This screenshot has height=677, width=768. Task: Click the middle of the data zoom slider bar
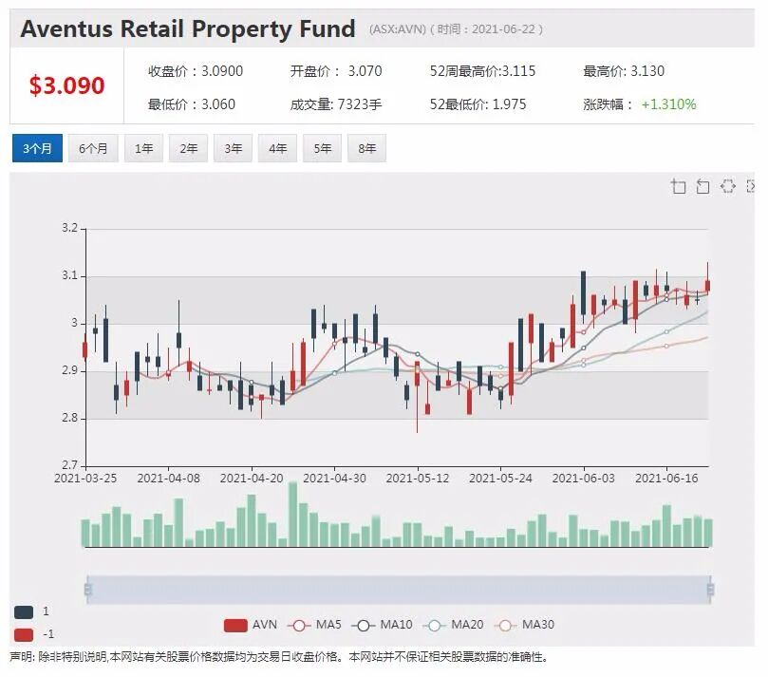coord(399,590)
